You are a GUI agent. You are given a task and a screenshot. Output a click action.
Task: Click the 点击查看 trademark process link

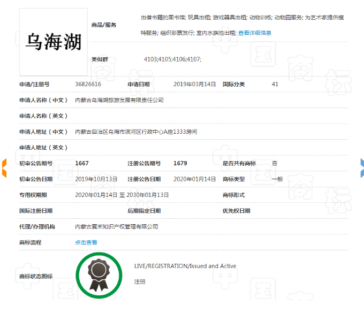(86, 242)
